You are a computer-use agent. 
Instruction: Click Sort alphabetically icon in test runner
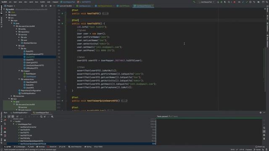[17, 117]
